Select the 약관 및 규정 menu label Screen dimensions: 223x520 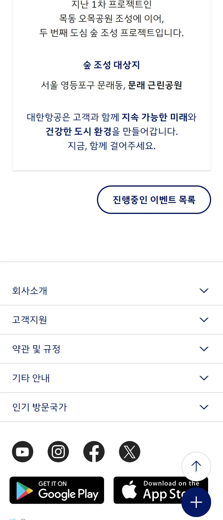click(36, 349)
